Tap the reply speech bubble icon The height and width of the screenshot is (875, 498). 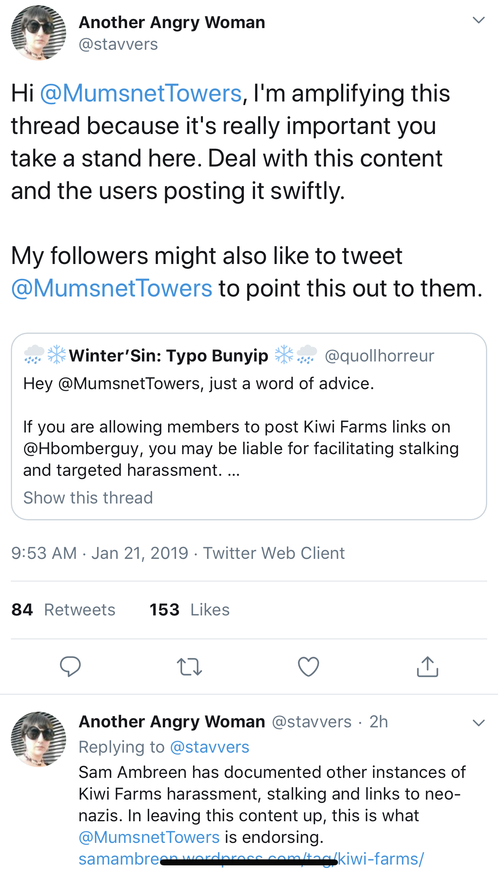[x=70, y=666]
